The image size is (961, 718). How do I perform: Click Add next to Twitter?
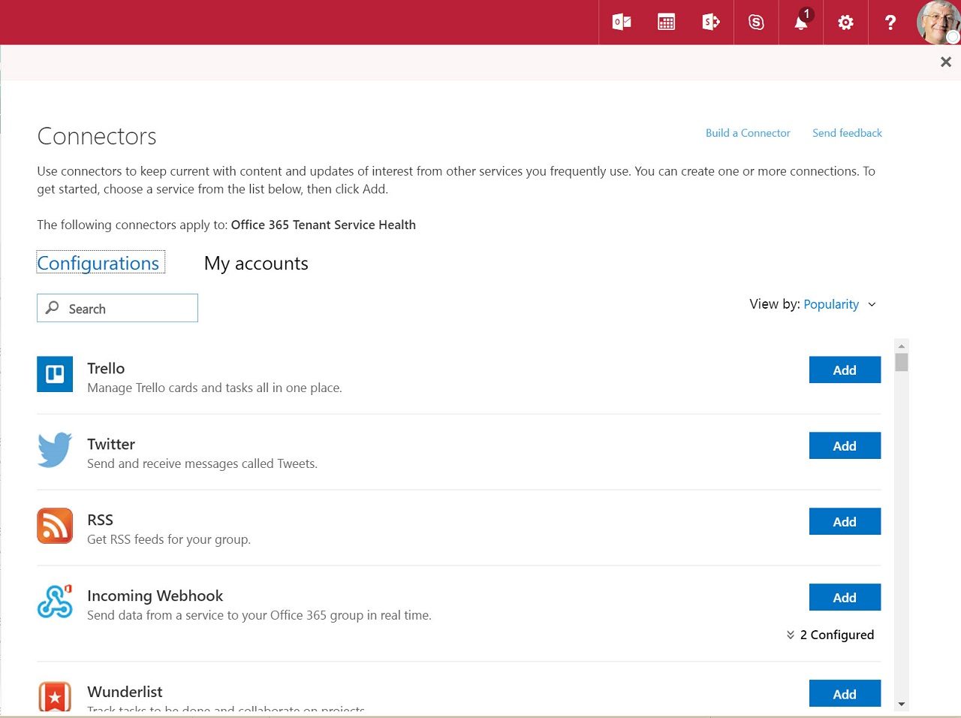point(845,445)
